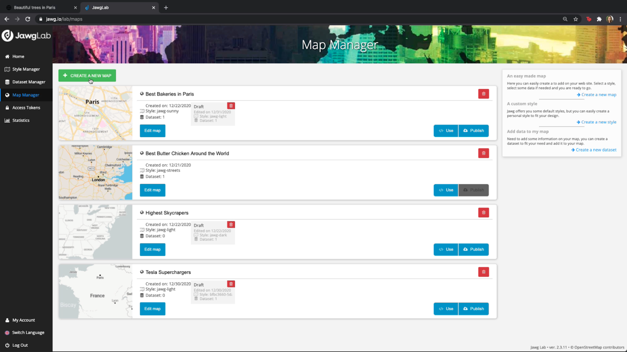Viewport: 627px width, 352px height.
Task: Delete draft of Best Bakeries in Paris
Action: coord(231,106)
